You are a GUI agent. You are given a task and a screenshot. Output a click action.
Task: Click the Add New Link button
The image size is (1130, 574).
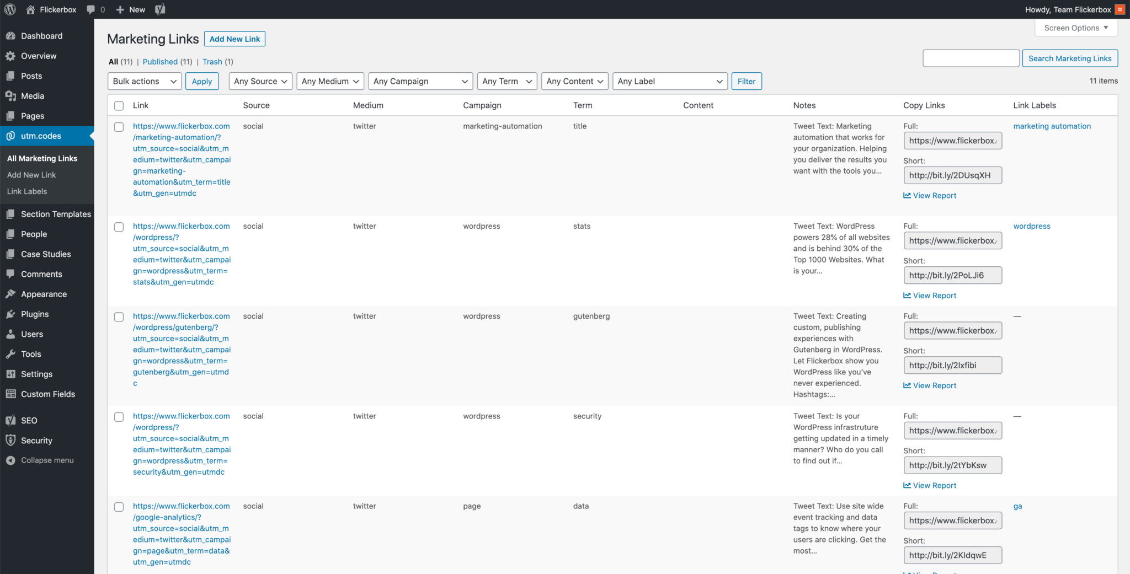pyautogui.click(x=234, y=39)
